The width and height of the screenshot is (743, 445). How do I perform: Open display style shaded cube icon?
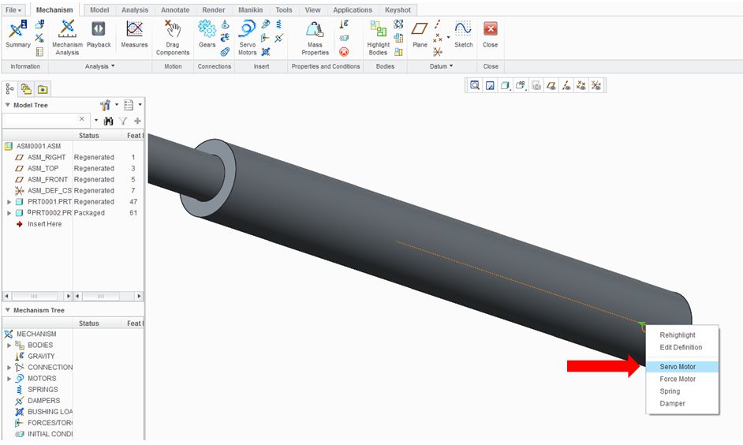coord(505,86)
